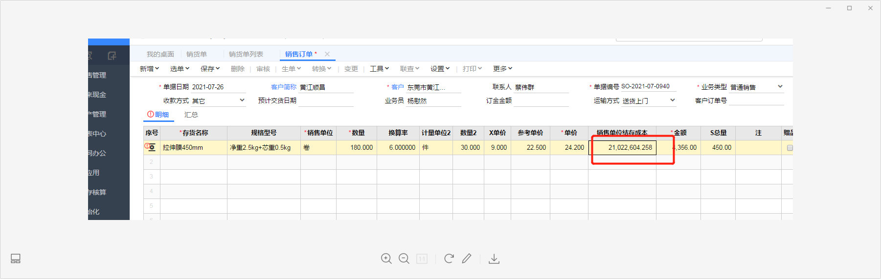This screenshot has width=881, height=279.
Task: Rotate the image clockwise
Action: tap(449, 259)
